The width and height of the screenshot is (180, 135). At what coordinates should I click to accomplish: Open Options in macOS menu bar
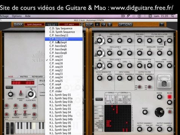pyautogui.click(x=16, y=16)
